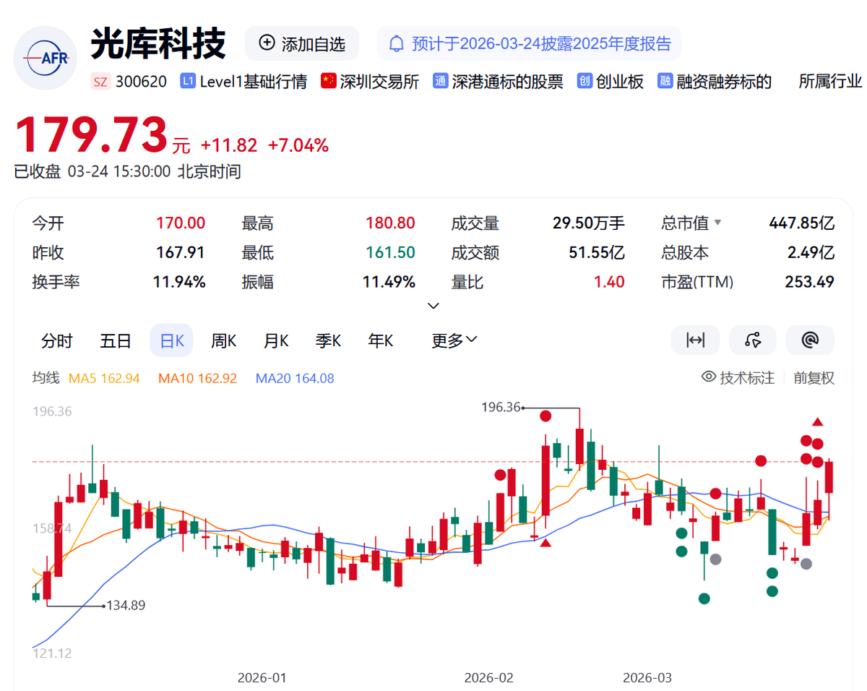
Task: Click the 总股本 value 2.49亿
Action: coord(811,253)
